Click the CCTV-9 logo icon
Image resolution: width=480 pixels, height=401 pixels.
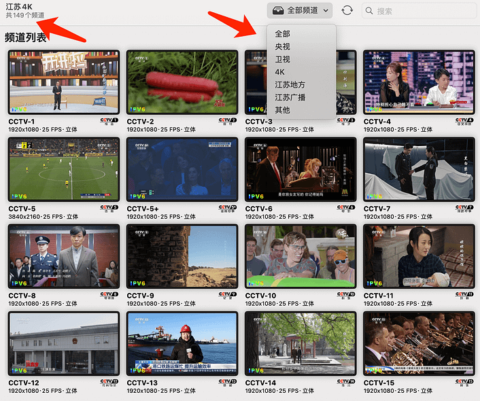[228, 296]
